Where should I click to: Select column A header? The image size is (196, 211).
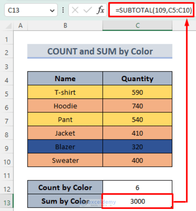(x=20, y=25)
